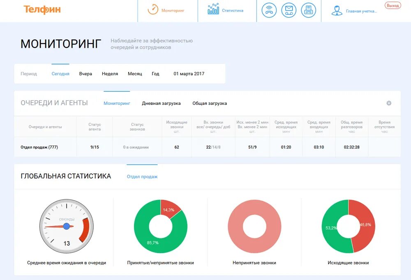The height and width of the screenshot is (280, 411).
Task: Click the Статус звонков column header
Action: pyautogui.click(x=137, y=127)
